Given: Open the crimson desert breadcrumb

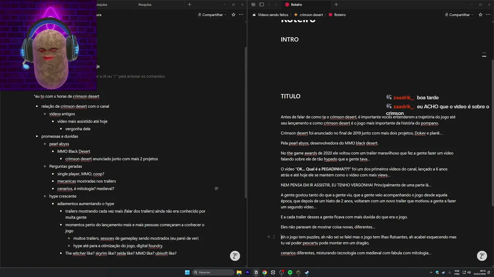Looking at the screenshot, I should (308, 15).
